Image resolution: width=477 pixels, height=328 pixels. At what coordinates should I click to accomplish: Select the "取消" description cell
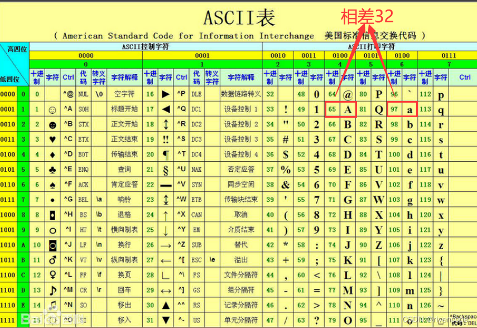[x=241, y=215]
